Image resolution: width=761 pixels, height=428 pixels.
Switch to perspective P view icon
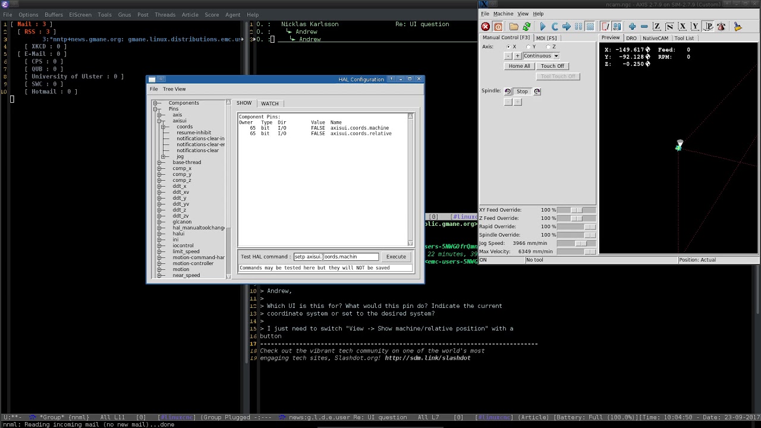[708, 27]
